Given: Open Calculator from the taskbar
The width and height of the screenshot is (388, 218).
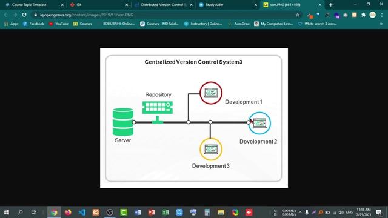Looking at the screenshot, I should tap(207, 213).
